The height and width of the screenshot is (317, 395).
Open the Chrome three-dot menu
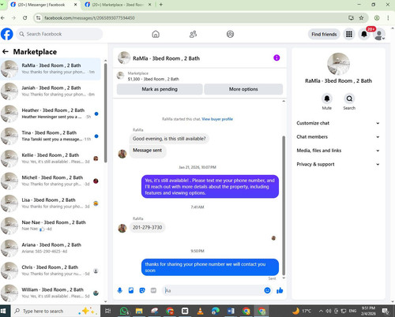(388, 18)
